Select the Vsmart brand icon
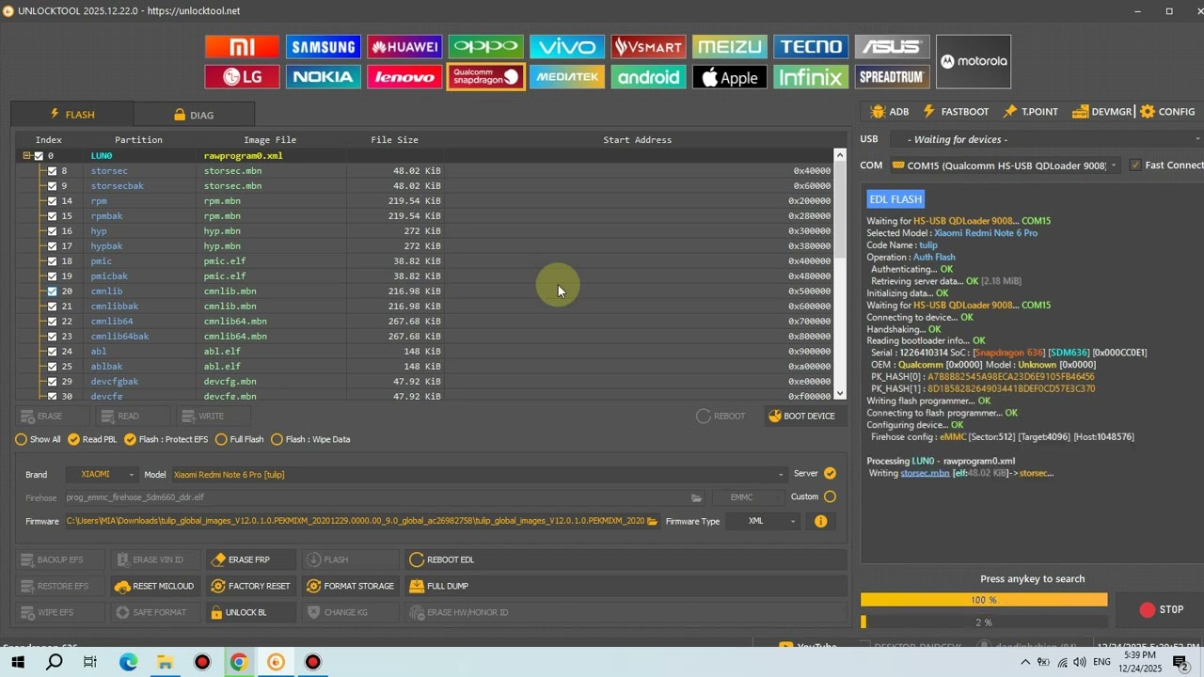1204x677 pixels. click(648, 47)
